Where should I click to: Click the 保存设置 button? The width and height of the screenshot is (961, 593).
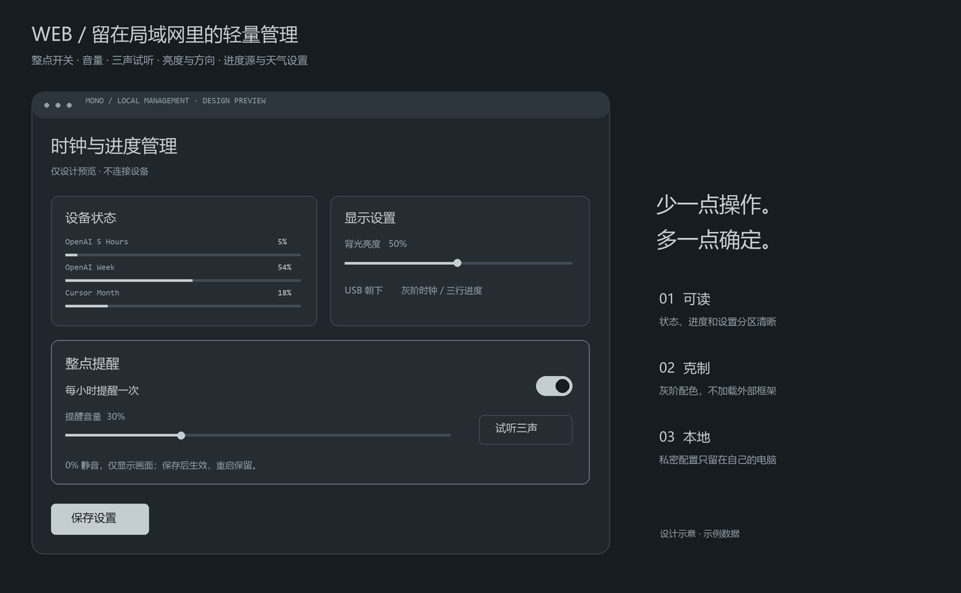click(100, 519)
